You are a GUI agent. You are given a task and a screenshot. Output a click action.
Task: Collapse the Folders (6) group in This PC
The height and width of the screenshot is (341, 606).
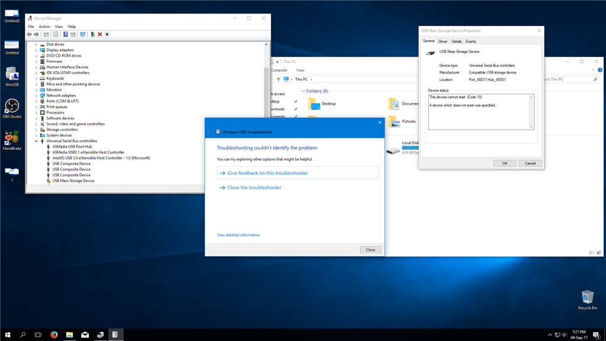point(303,91)
